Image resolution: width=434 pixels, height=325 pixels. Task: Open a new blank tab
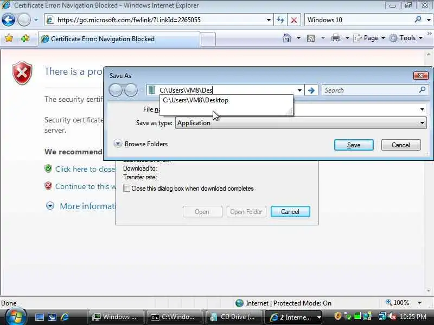(x=208, y=39)
